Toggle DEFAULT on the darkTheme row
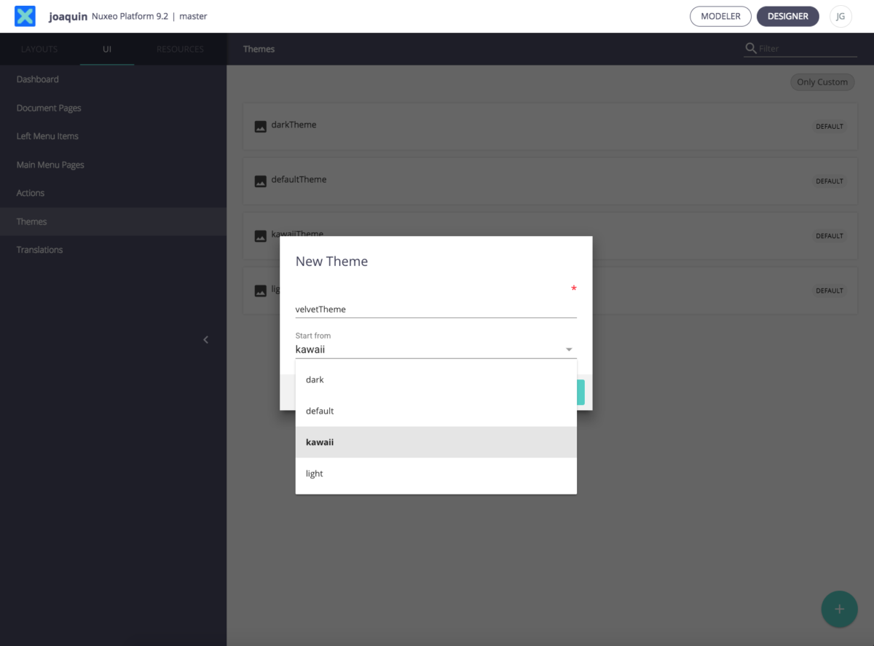The width and height of the screenshot is (874, 646). coord(829,126)
